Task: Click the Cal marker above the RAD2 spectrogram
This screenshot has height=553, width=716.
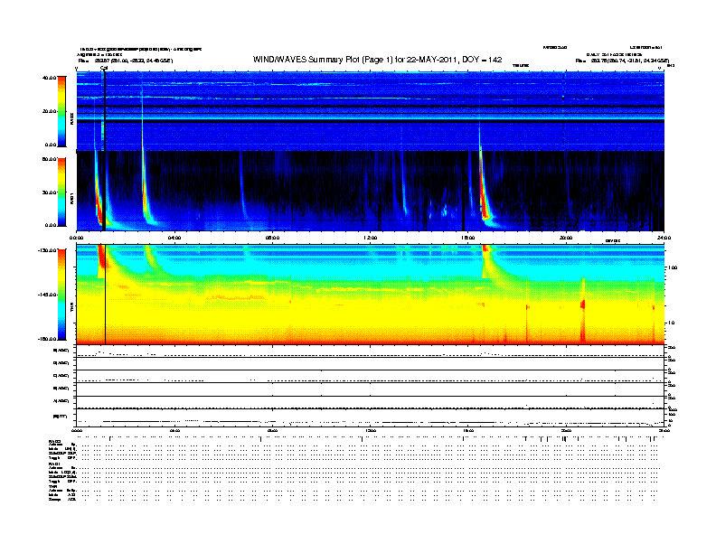Action: click(x=104, y=69)
